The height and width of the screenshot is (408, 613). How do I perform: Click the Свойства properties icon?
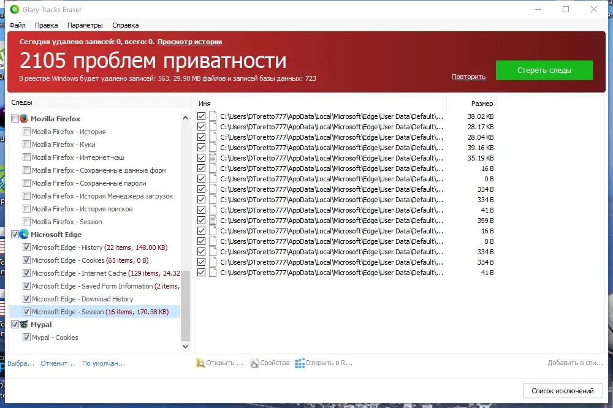[x=254, y=363]
